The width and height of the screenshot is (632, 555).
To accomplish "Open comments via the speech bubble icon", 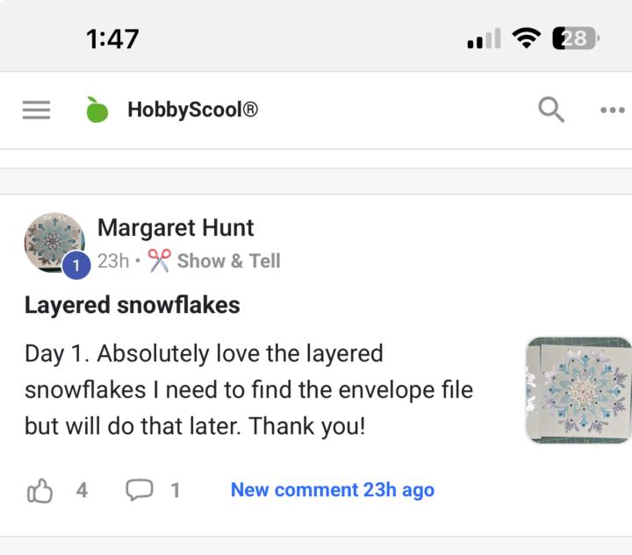I will click(x=139, y=490).
